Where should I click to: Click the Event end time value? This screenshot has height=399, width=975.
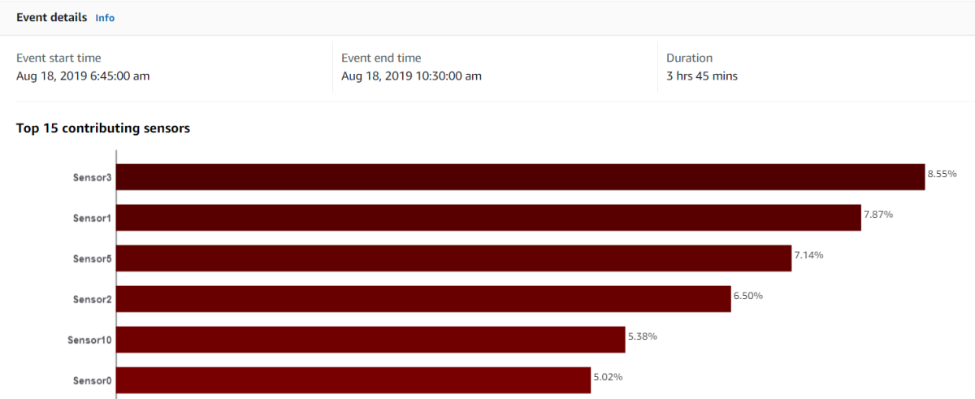[411, 76]
